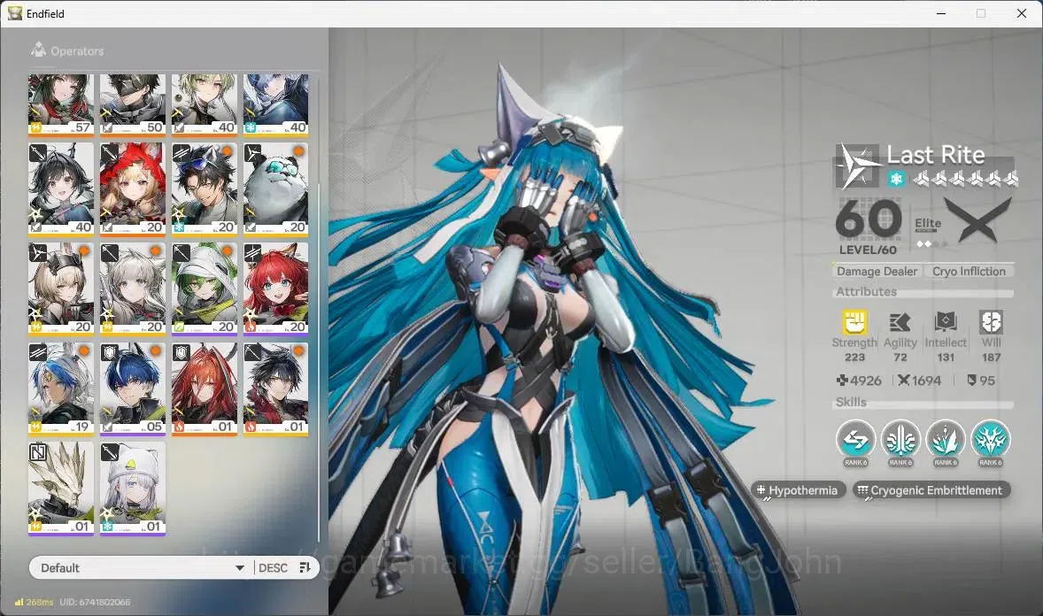1043x616 pixels.
Task: Click the Damage Dealer tag
Action: tap(877, 271)
